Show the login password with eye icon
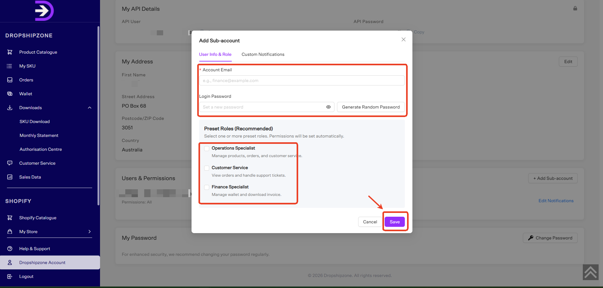This screenshot has width=603, height=288. tap(328, 107)
